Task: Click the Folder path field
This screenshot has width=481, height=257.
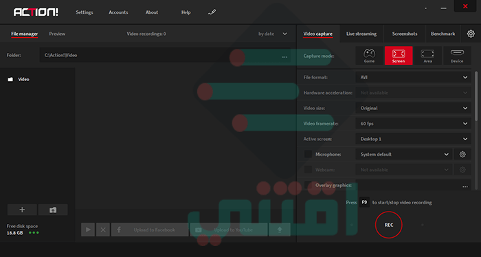Action: [x=165, y=55]
